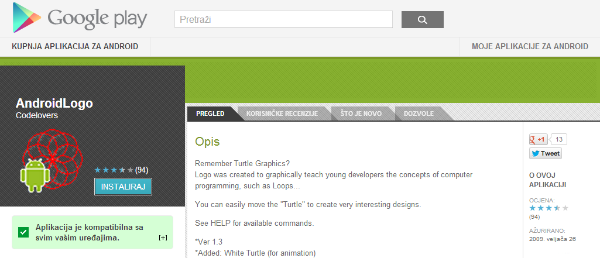Open Codelovers developer link
Viewport: 600px width, 258px height.
37,116
